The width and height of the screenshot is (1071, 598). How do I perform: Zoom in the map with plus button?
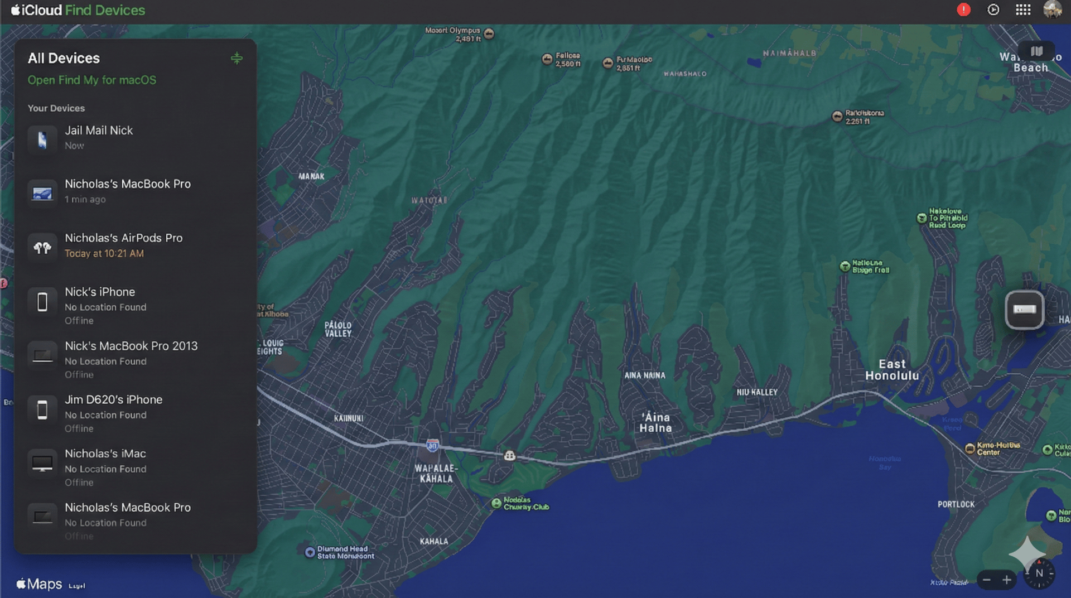click(1007, 580)
